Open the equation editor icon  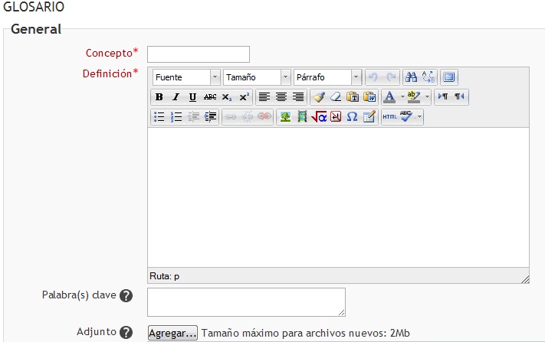pos(319,117)
